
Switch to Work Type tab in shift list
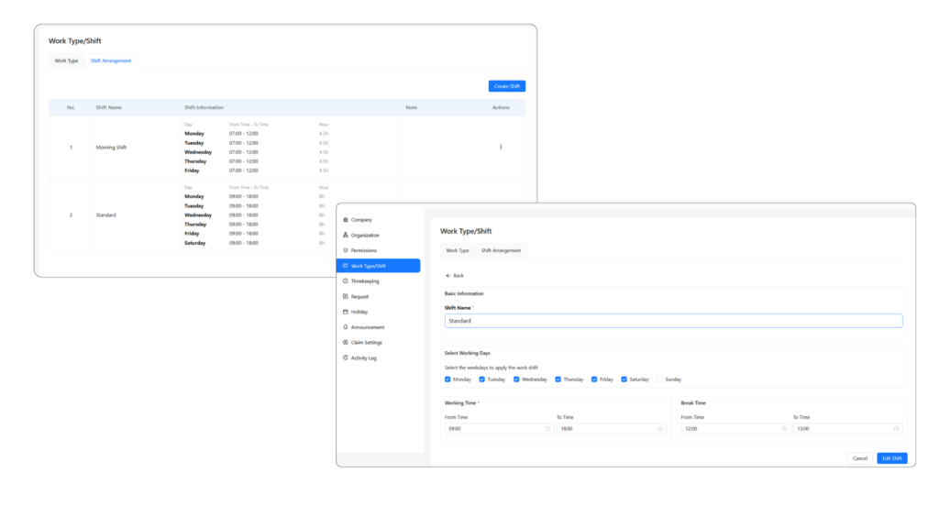(x=66, y=61)
